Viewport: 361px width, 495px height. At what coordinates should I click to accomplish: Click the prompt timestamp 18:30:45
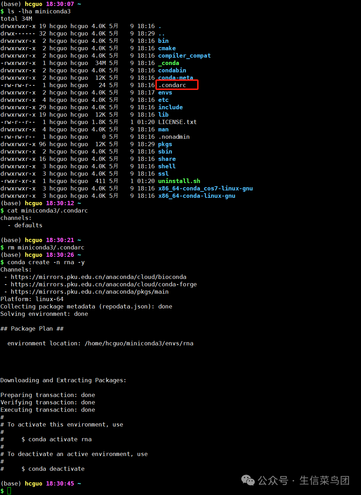pyautogui.click(x=60, y=483)
